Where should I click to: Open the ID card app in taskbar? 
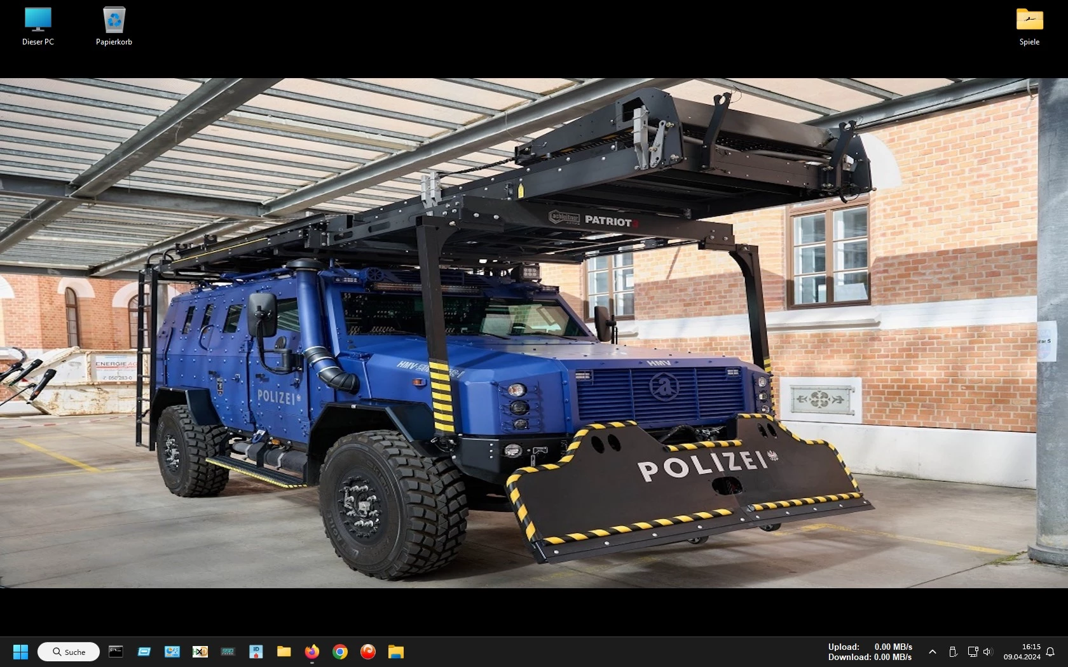256,652
